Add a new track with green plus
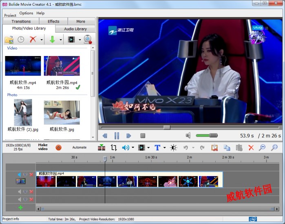The image size is (285, 224). pyautogui.click(x=20, y=207)
